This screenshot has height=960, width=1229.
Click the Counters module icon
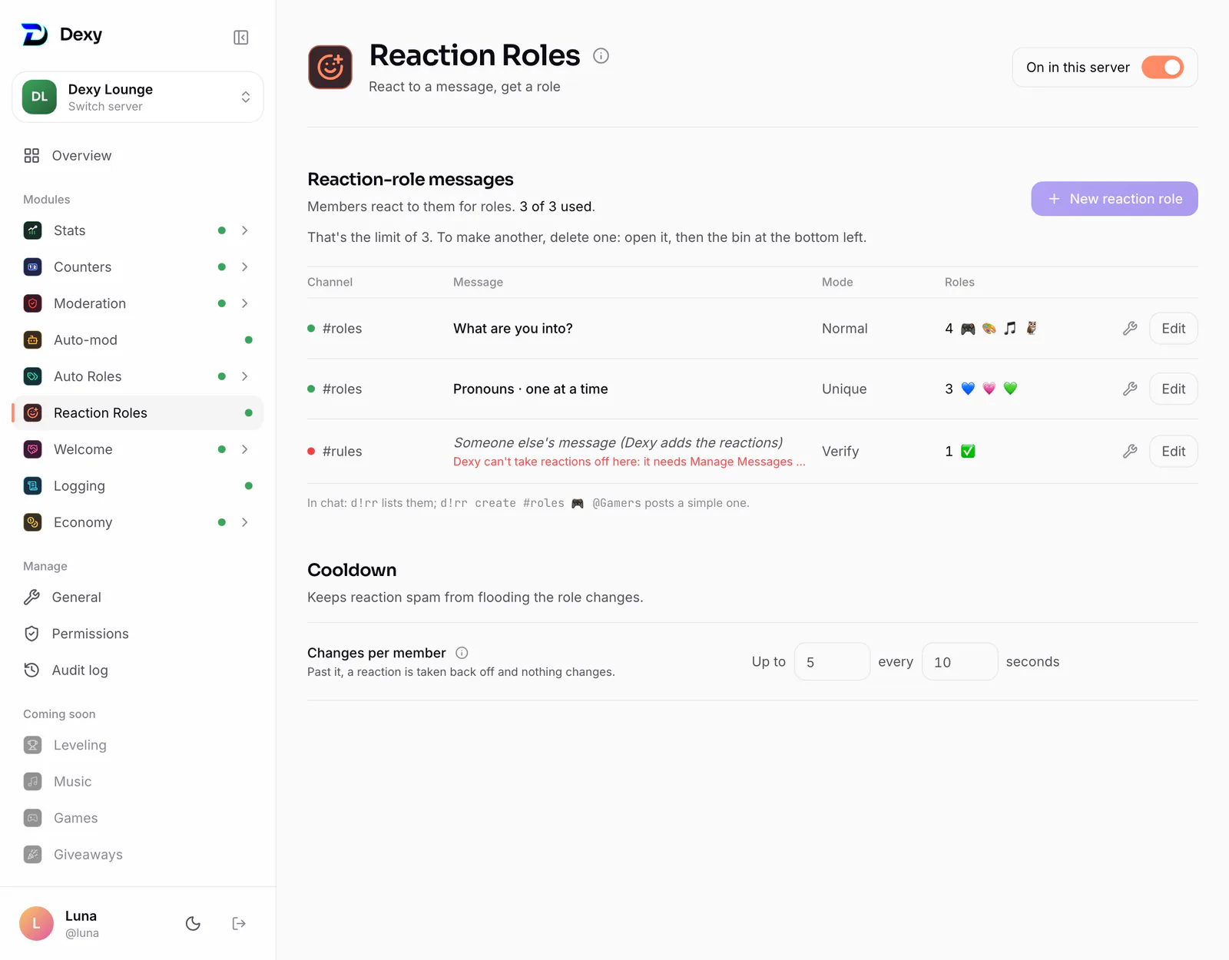click(x=33, y=267)
